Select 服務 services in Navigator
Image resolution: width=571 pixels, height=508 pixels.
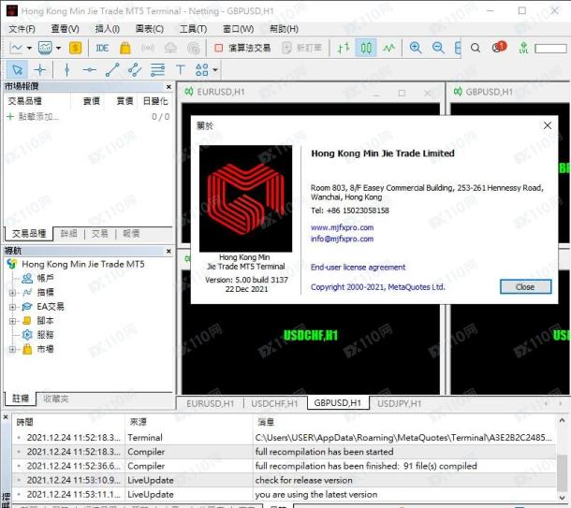tap(45, 335)
